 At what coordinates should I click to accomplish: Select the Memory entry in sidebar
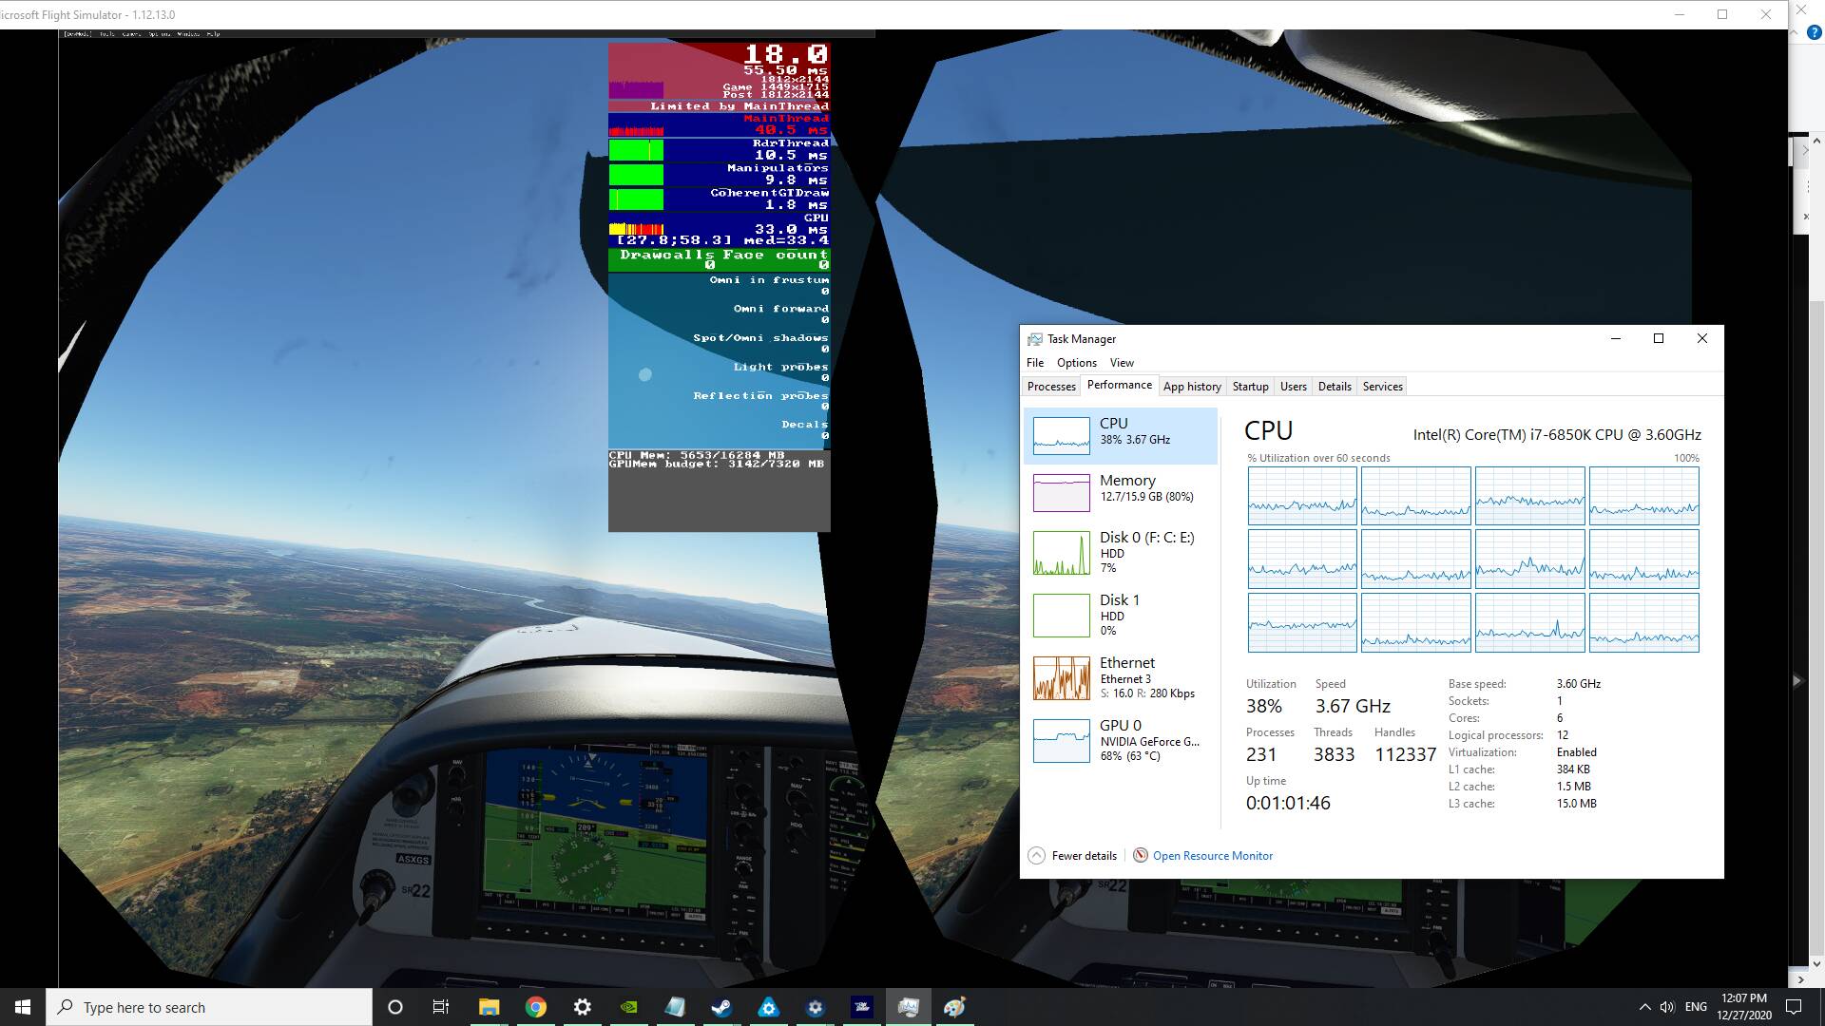(x=1122, y=492)
